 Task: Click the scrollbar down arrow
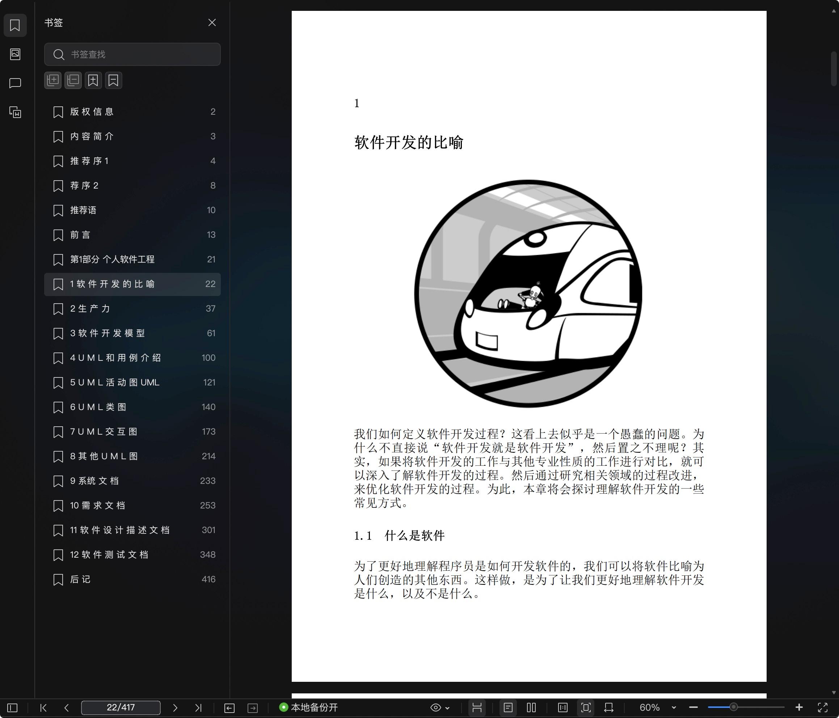coord(834,693)
